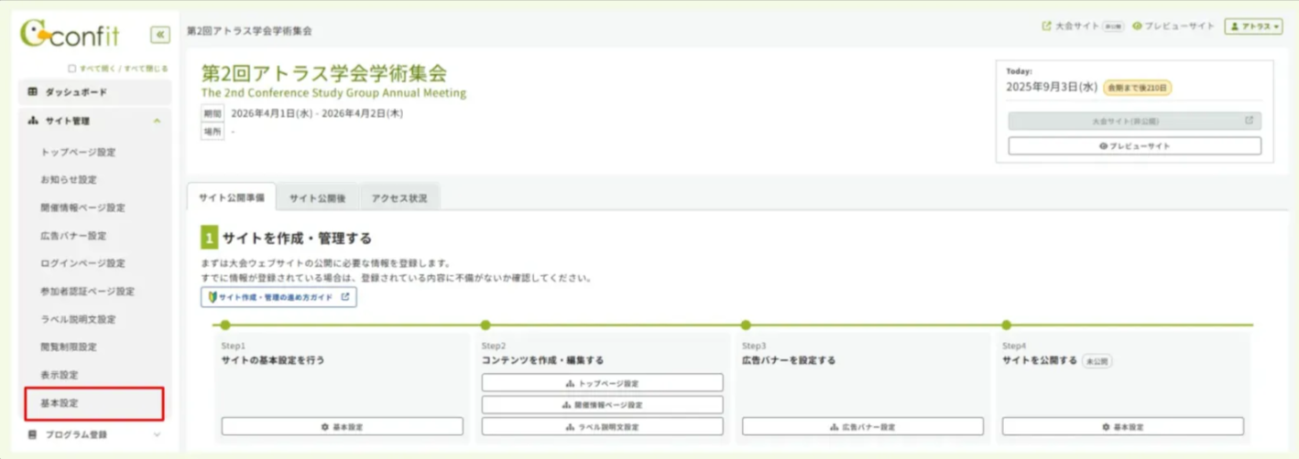Screen dimensions: 1299x459
Task: Expand the プログラム登録 section chevron
Action: point(157,435)
